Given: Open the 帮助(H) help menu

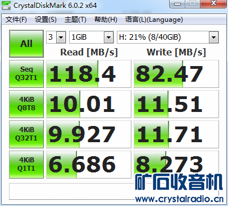Looking at the screenshot, I should [106, 20].
